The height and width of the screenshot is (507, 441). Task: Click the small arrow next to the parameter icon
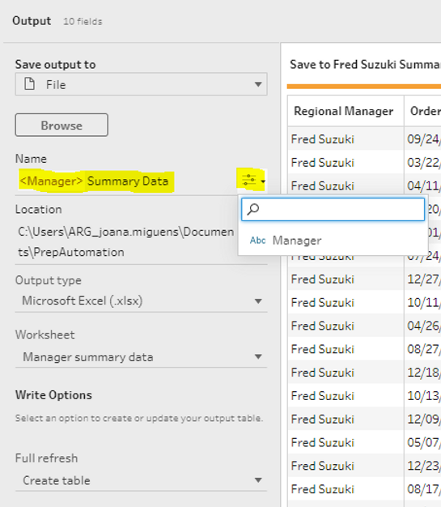click(x=263, y=181)
